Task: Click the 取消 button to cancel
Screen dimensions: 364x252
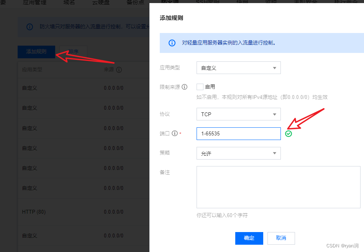Action: [281, 238]
